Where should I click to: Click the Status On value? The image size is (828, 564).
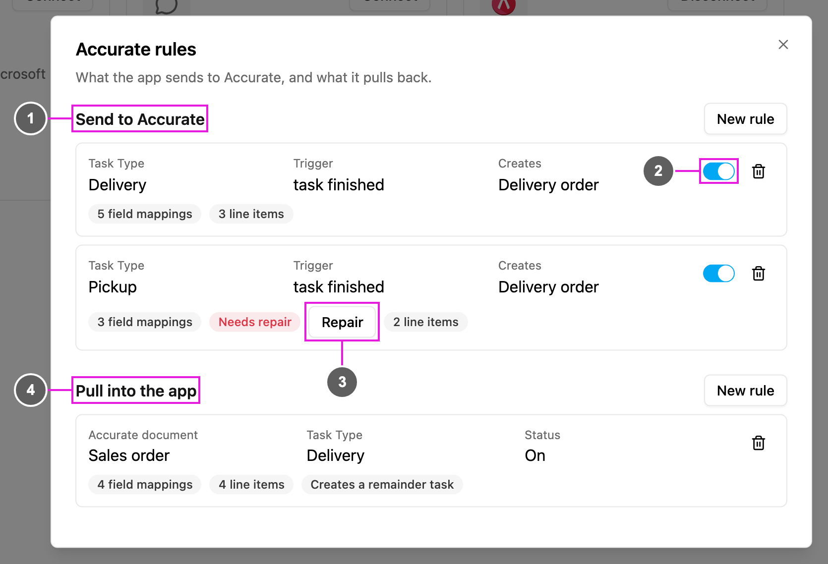click(x=535, y=455)
